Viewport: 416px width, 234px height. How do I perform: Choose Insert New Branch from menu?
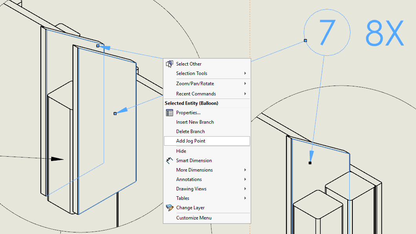pyautogui.click(x=195, y=122)
